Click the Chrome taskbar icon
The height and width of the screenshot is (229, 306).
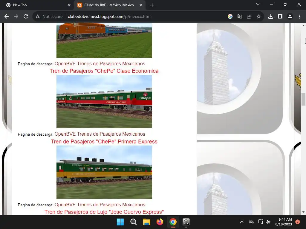173,222
